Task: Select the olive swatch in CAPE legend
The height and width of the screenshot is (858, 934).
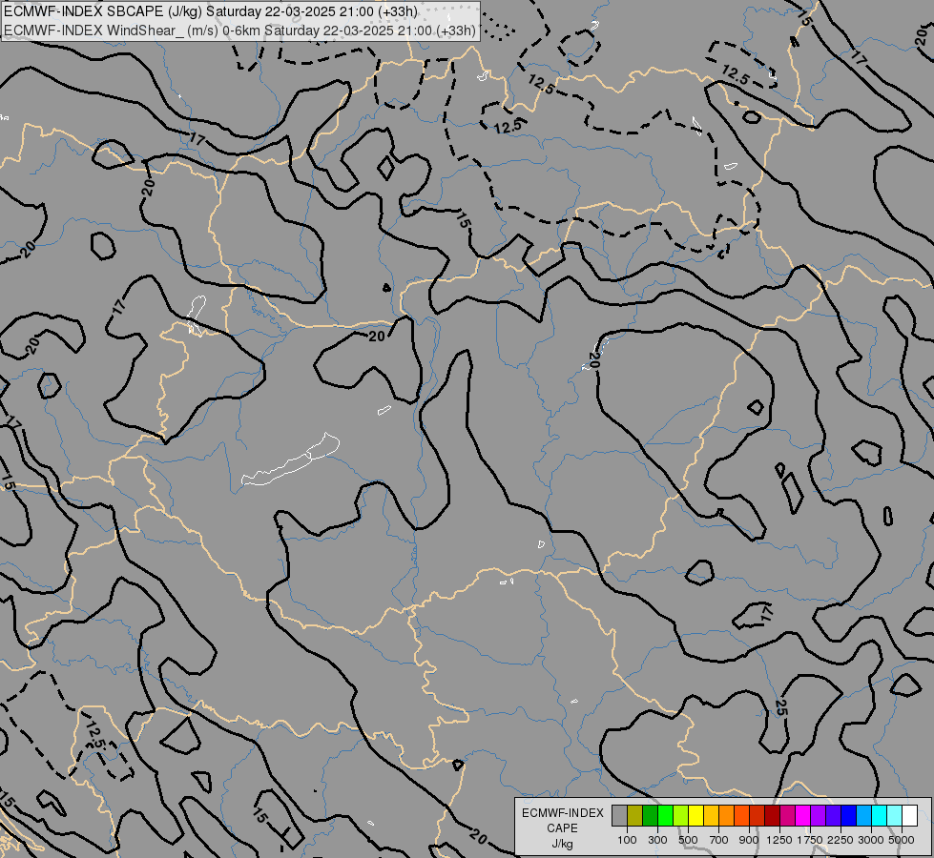Action: [x=635, y=815]
